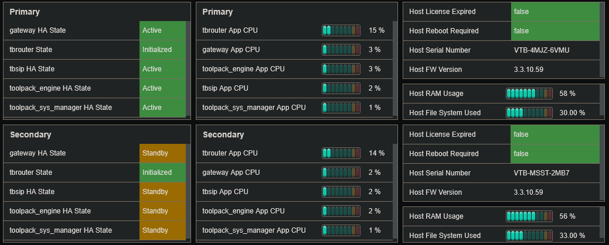The height and width of the screenshot is (245, 609).
Task: Click the 30.00 % Host File System gauge
Action: coord(529,113)
